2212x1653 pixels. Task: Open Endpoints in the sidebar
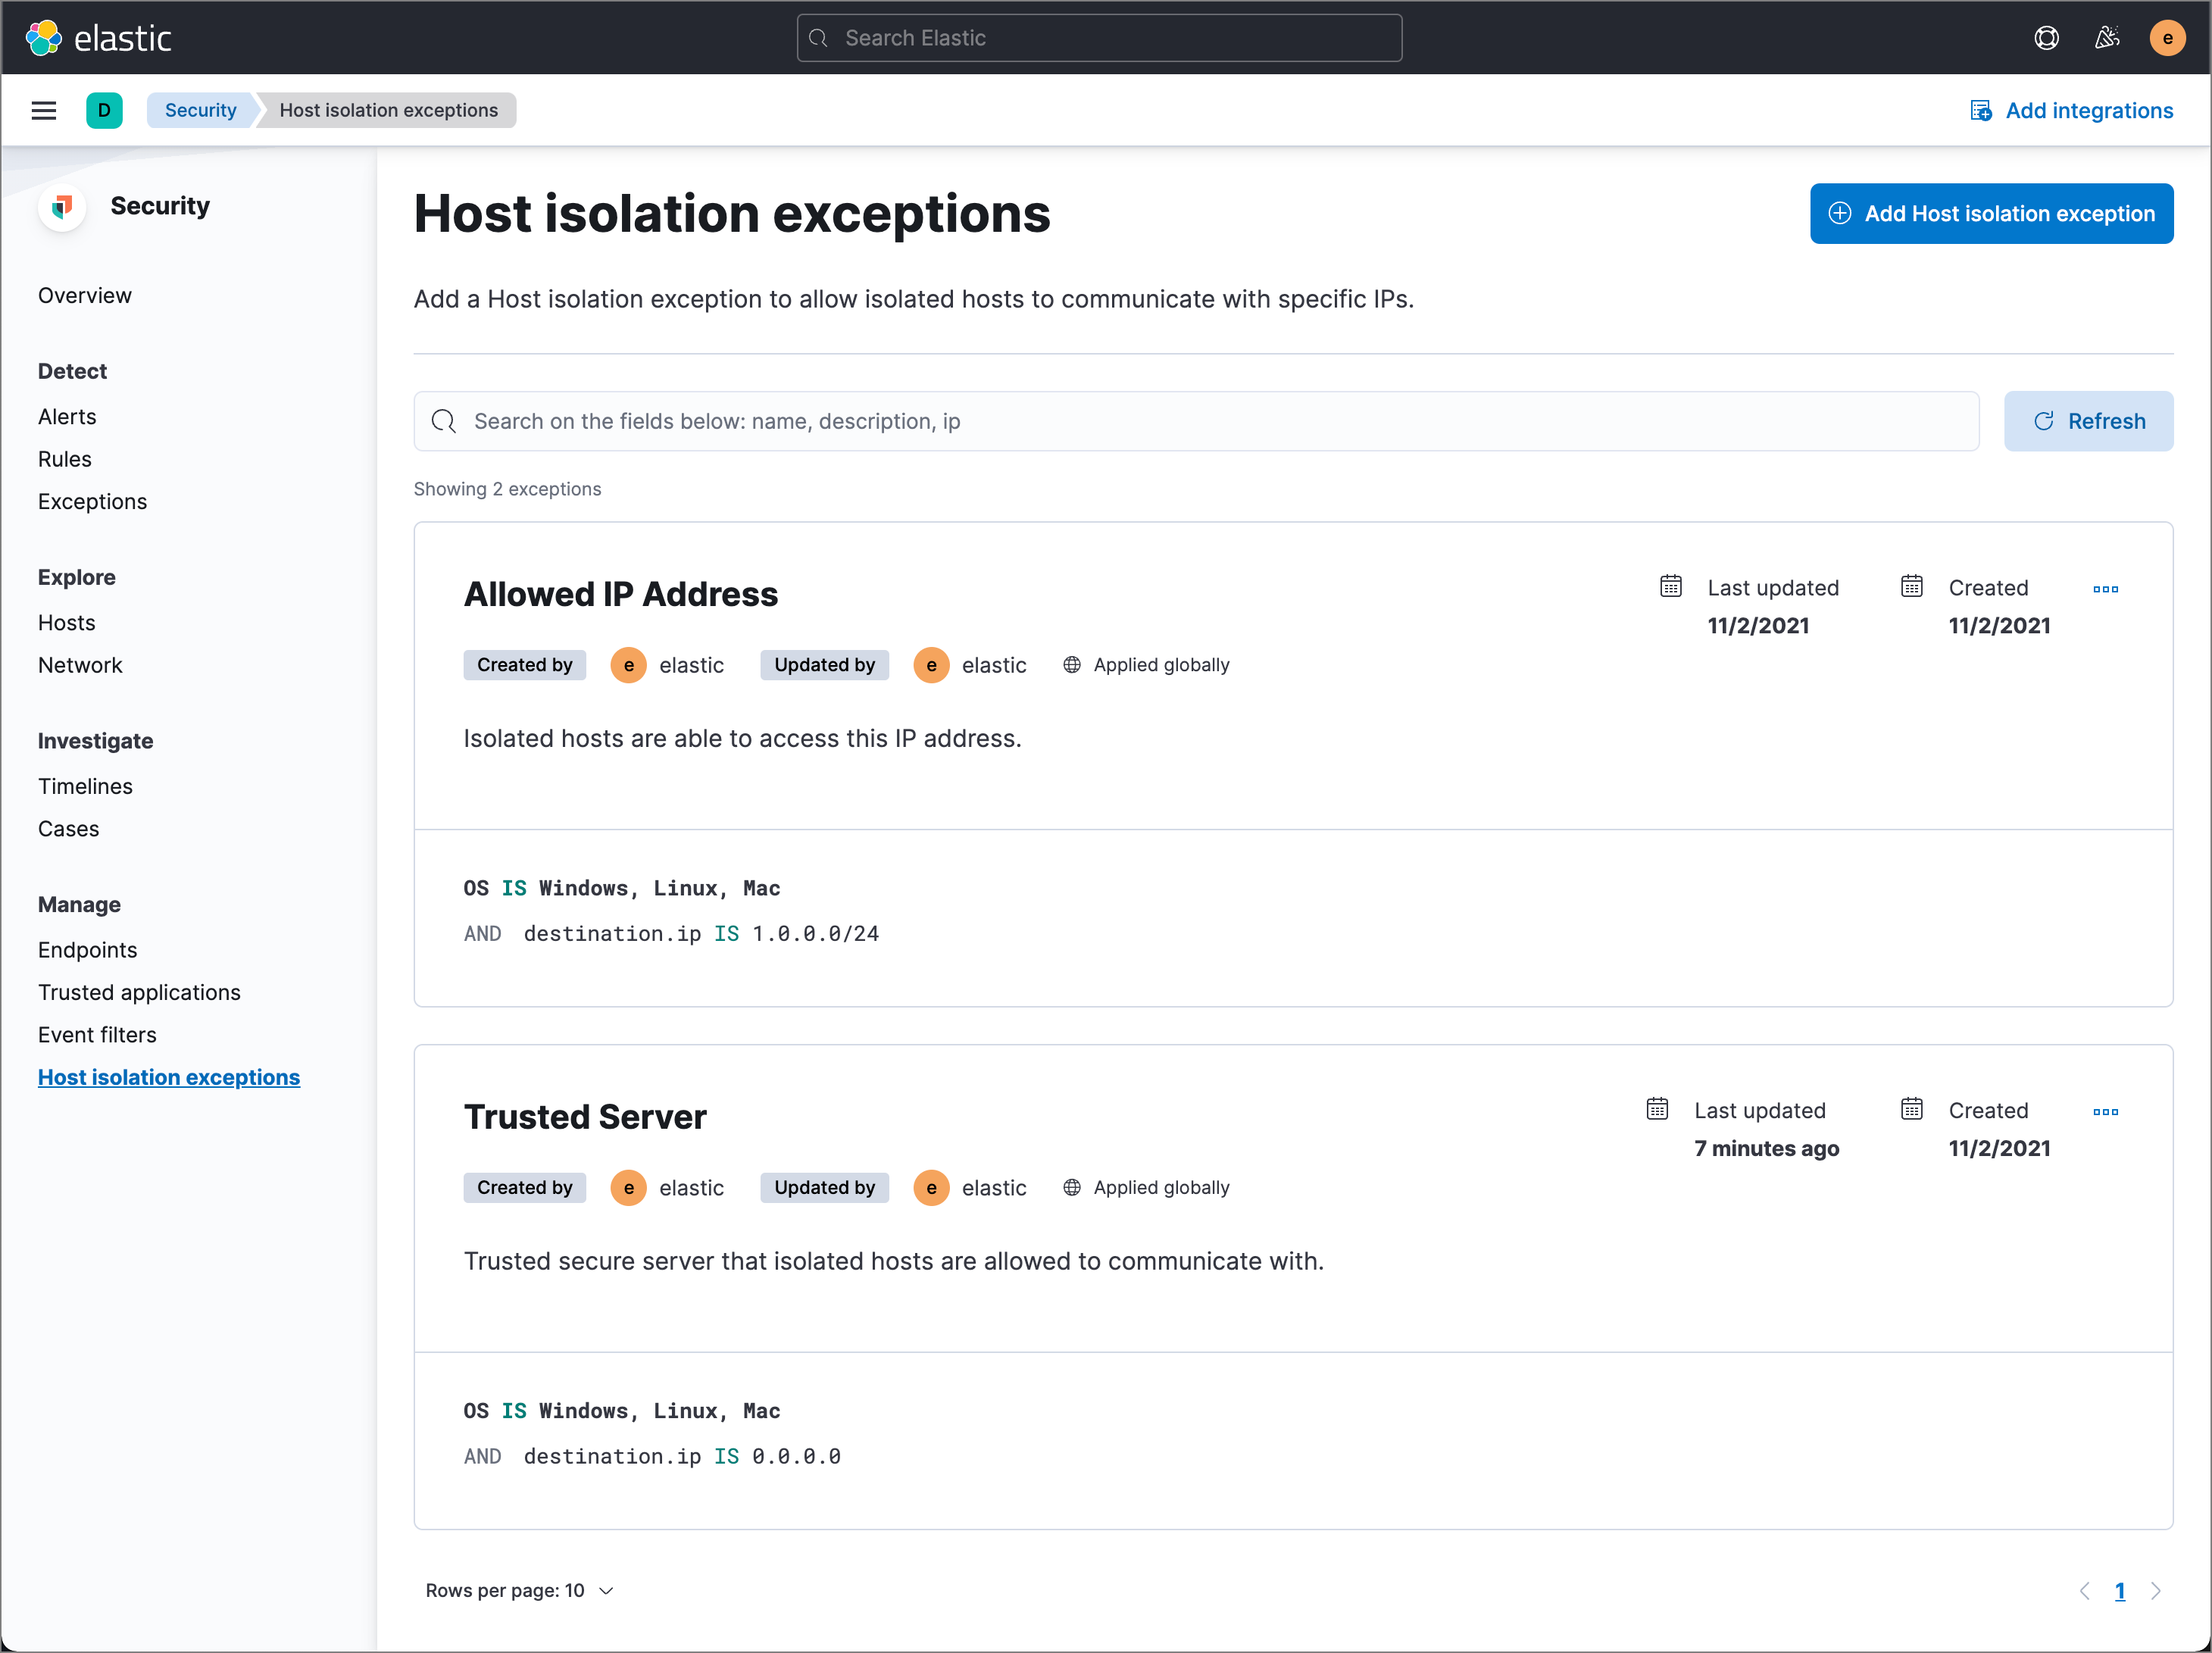(88, 950)
